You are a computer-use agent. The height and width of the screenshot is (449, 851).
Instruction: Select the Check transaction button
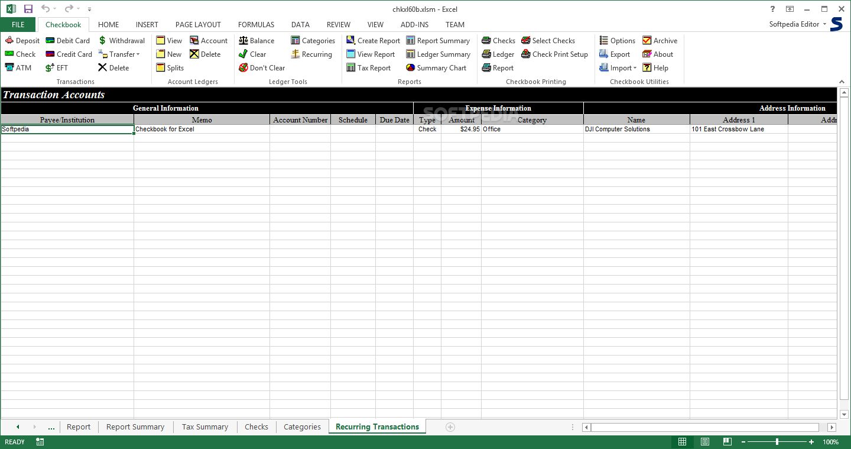(21, 54)
